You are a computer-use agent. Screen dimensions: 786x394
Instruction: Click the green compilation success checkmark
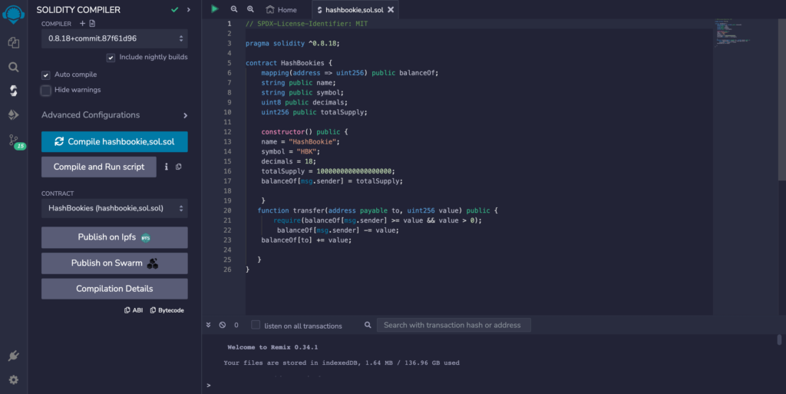174,9
